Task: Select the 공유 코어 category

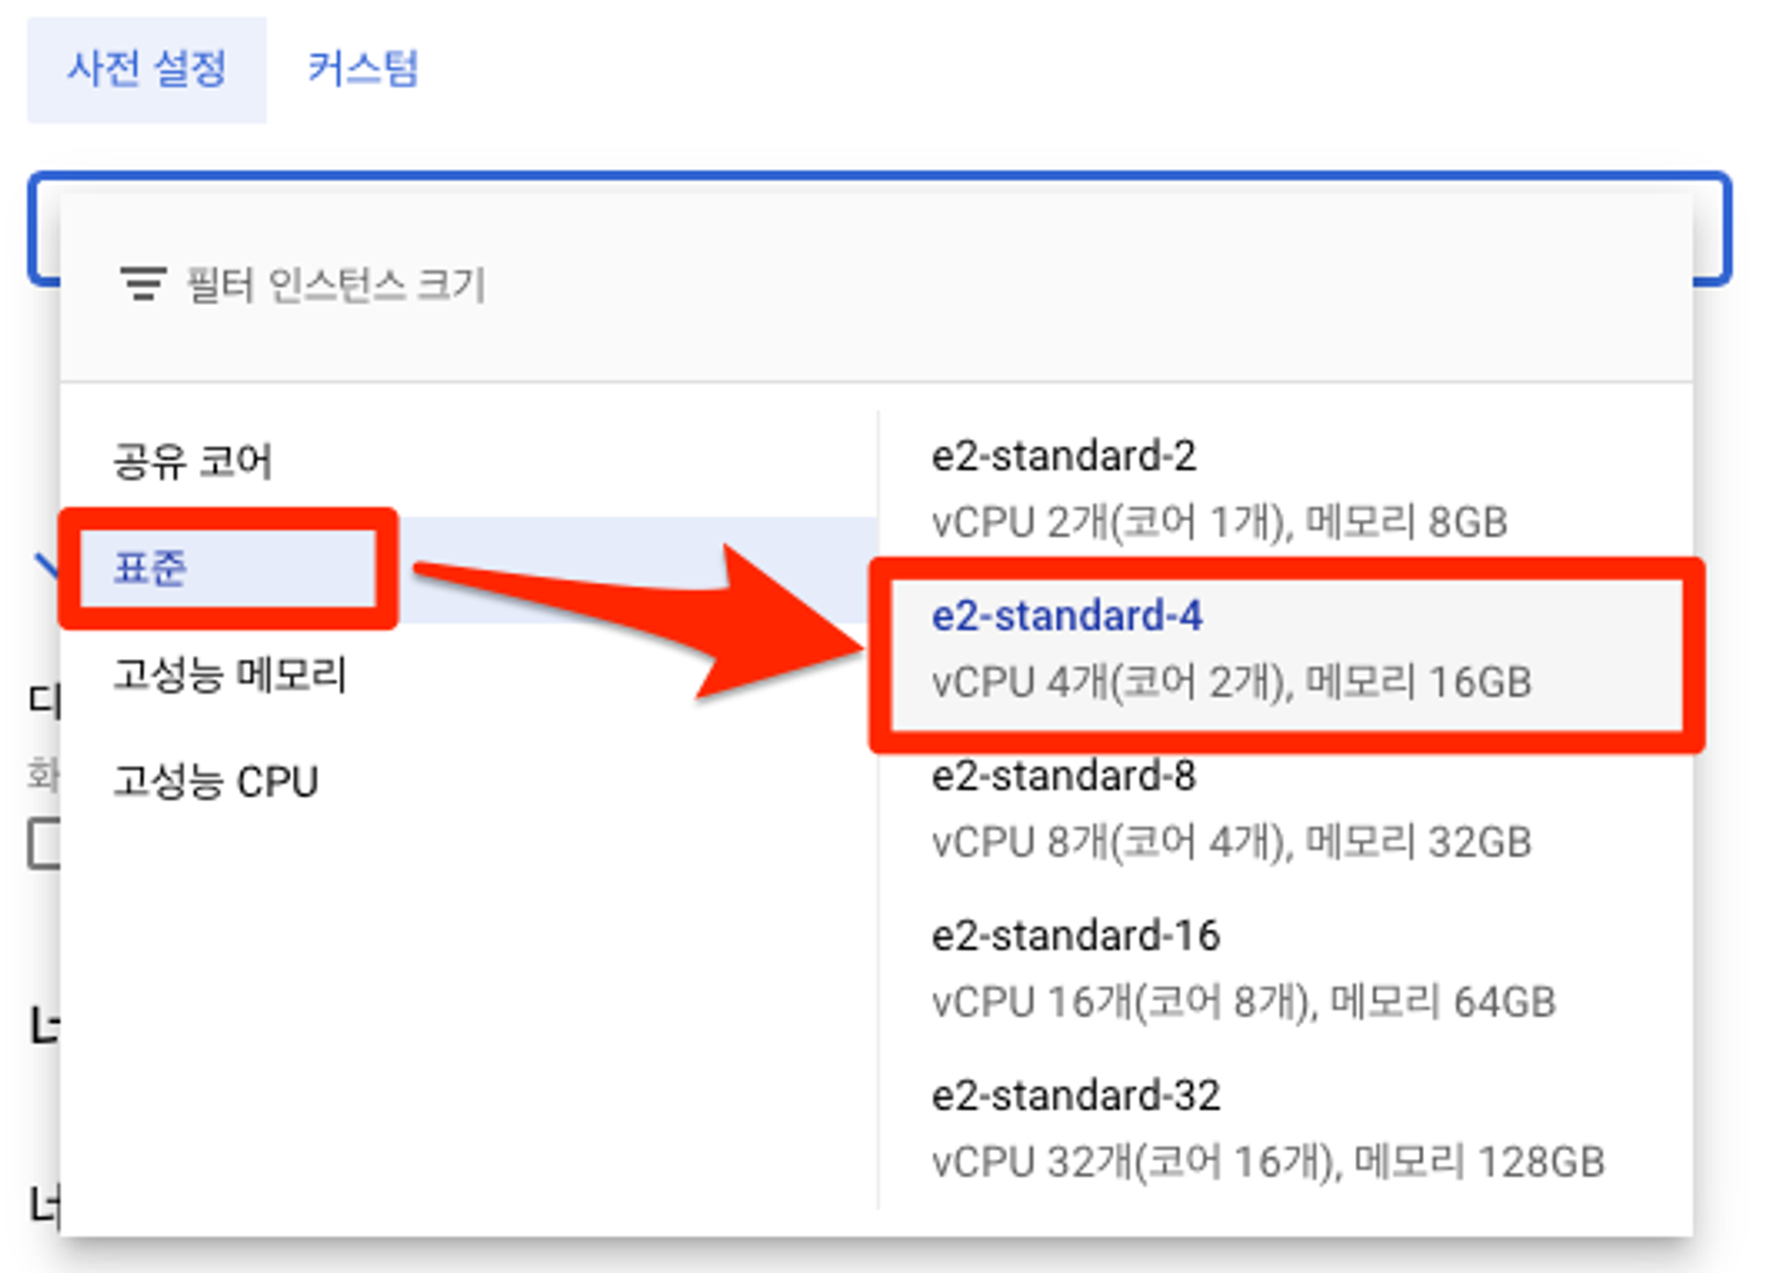Action: click(x=192, y=461)
